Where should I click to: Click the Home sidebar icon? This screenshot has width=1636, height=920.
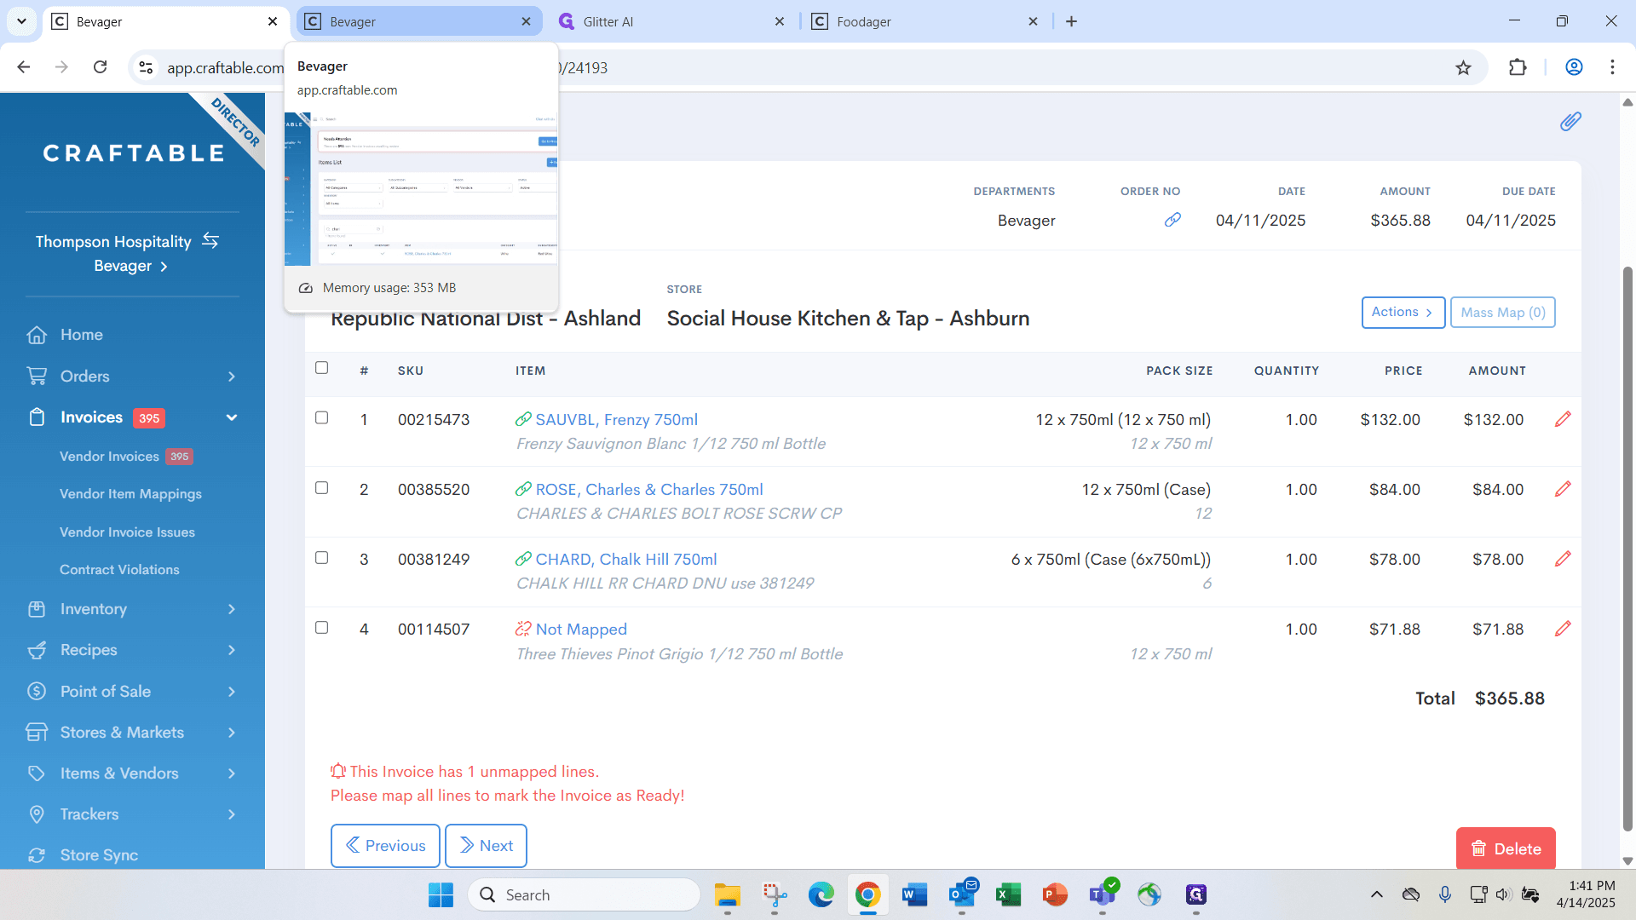click(37, 335)
